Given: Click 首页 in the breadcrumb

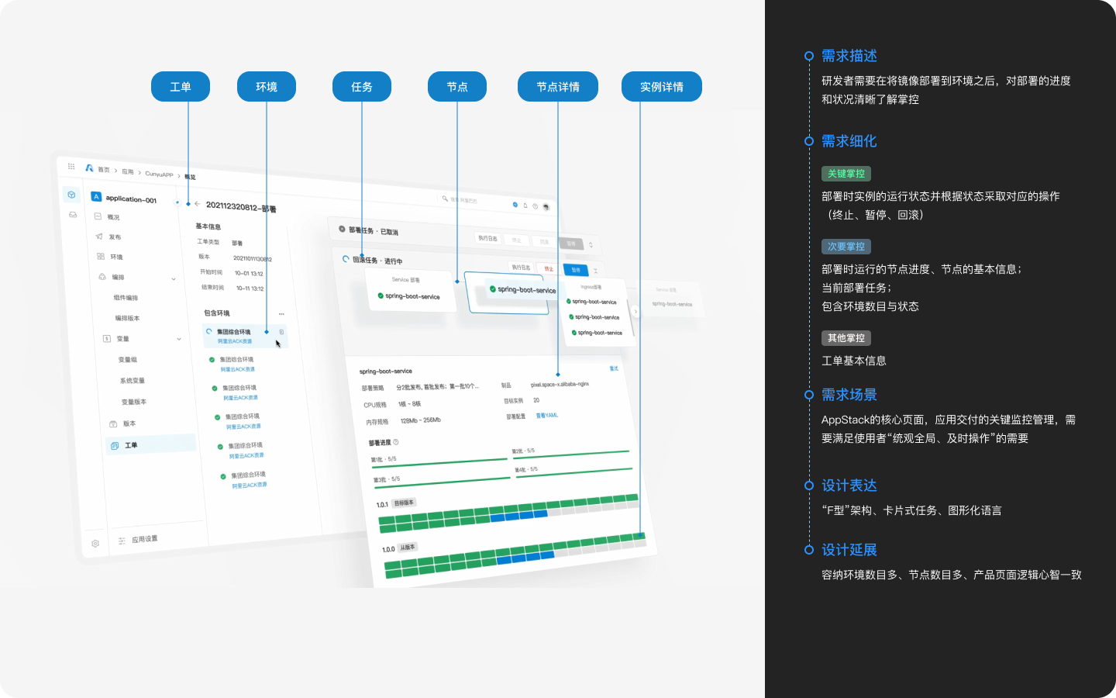Looking at the screenshot, I should (x=104, y=170).
